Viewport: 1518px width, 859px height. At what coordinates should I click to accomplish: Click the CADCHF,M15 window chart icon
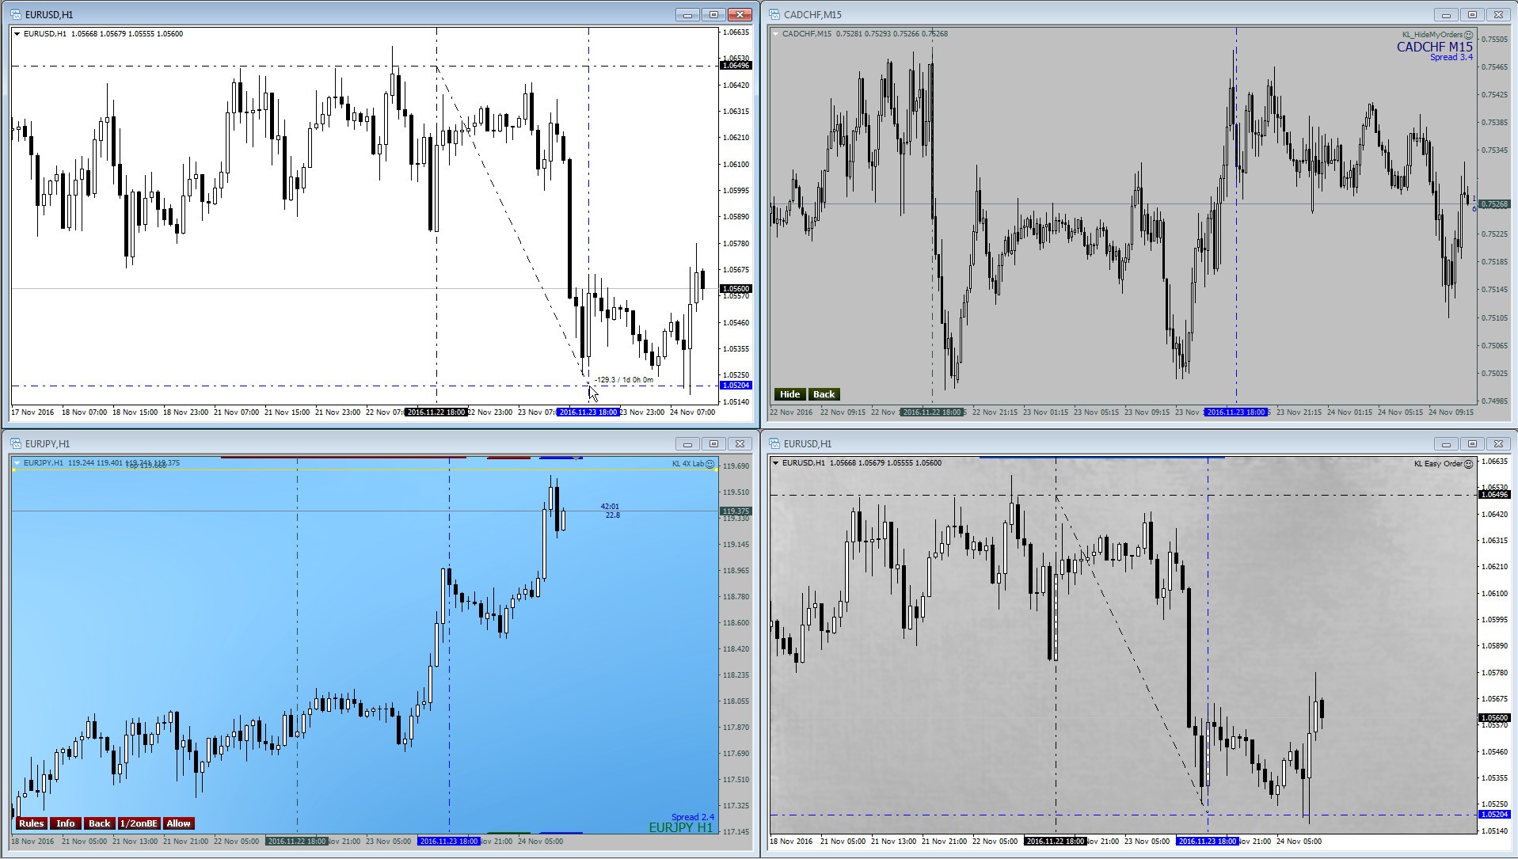pos(774,14)
